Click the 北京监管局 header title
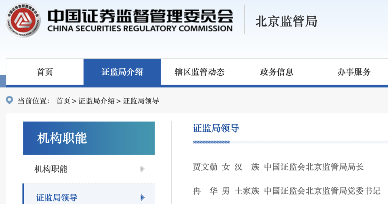Image resolution: width=388 pixels, height=204 pixels. (286, 22)
